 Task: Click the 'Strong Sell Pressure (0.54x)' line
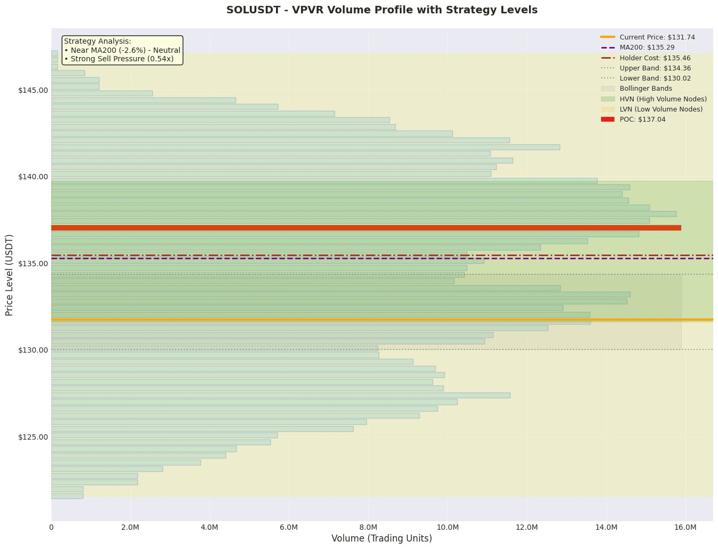pyautogui.click(x=119, y=59)
